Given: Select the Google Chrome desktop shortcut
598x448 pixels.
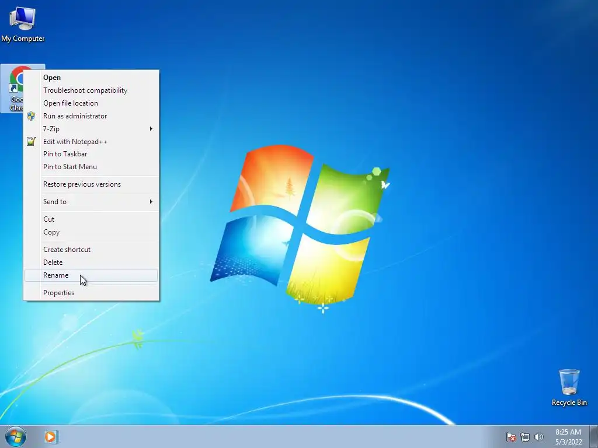Looking at the screenshot, I should [12, 89].
